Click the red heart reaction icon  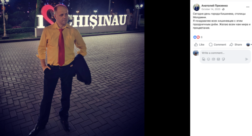point(198,37)
